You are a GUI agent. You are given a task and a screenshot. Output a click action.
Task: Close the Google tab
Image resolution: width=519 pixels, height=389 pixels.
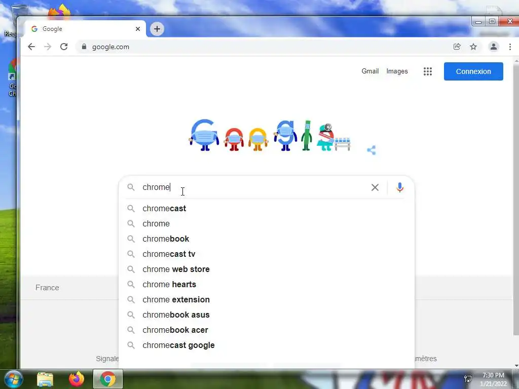[138, 29]
